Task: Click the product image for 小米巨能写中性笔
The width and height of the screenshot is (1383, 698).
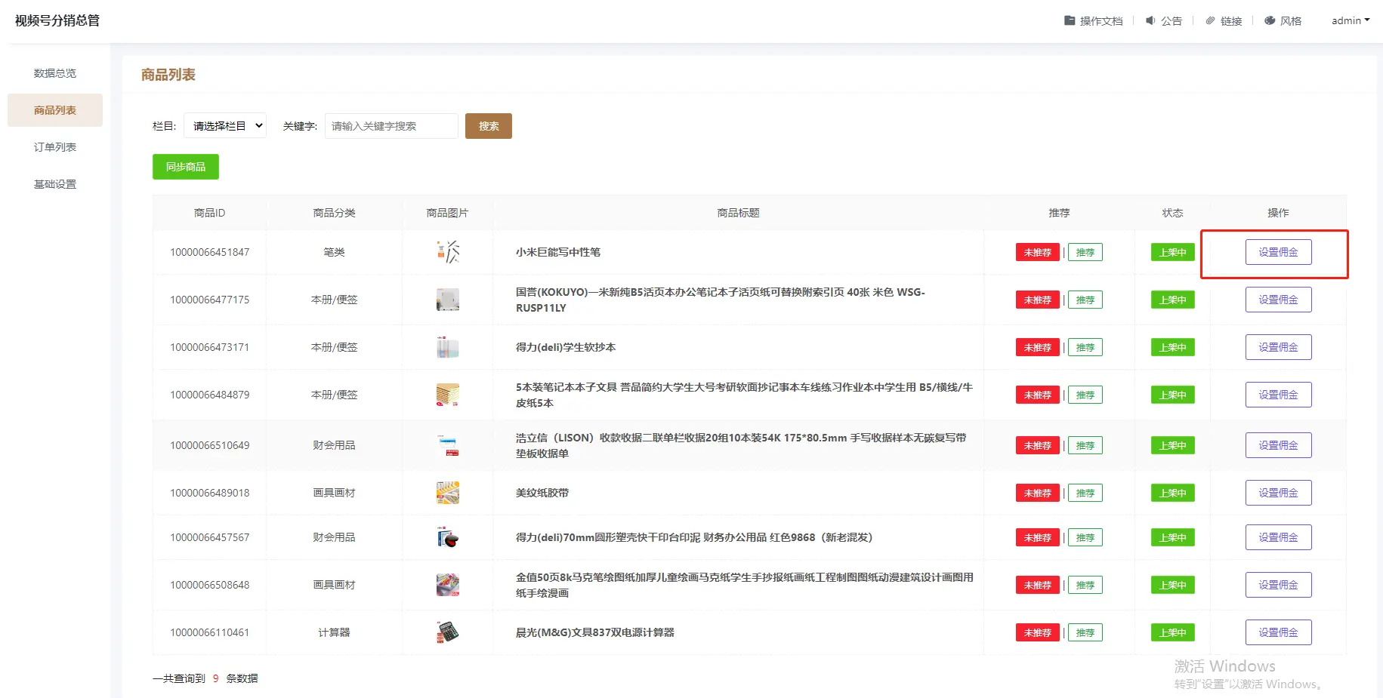Action: 448,252
